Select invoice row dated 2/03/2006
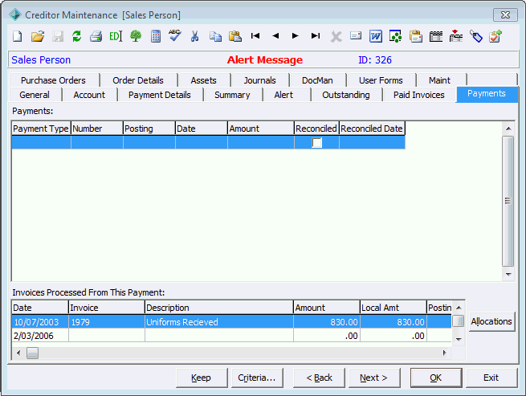Screen dimensions: 526x396 point(231,336)
